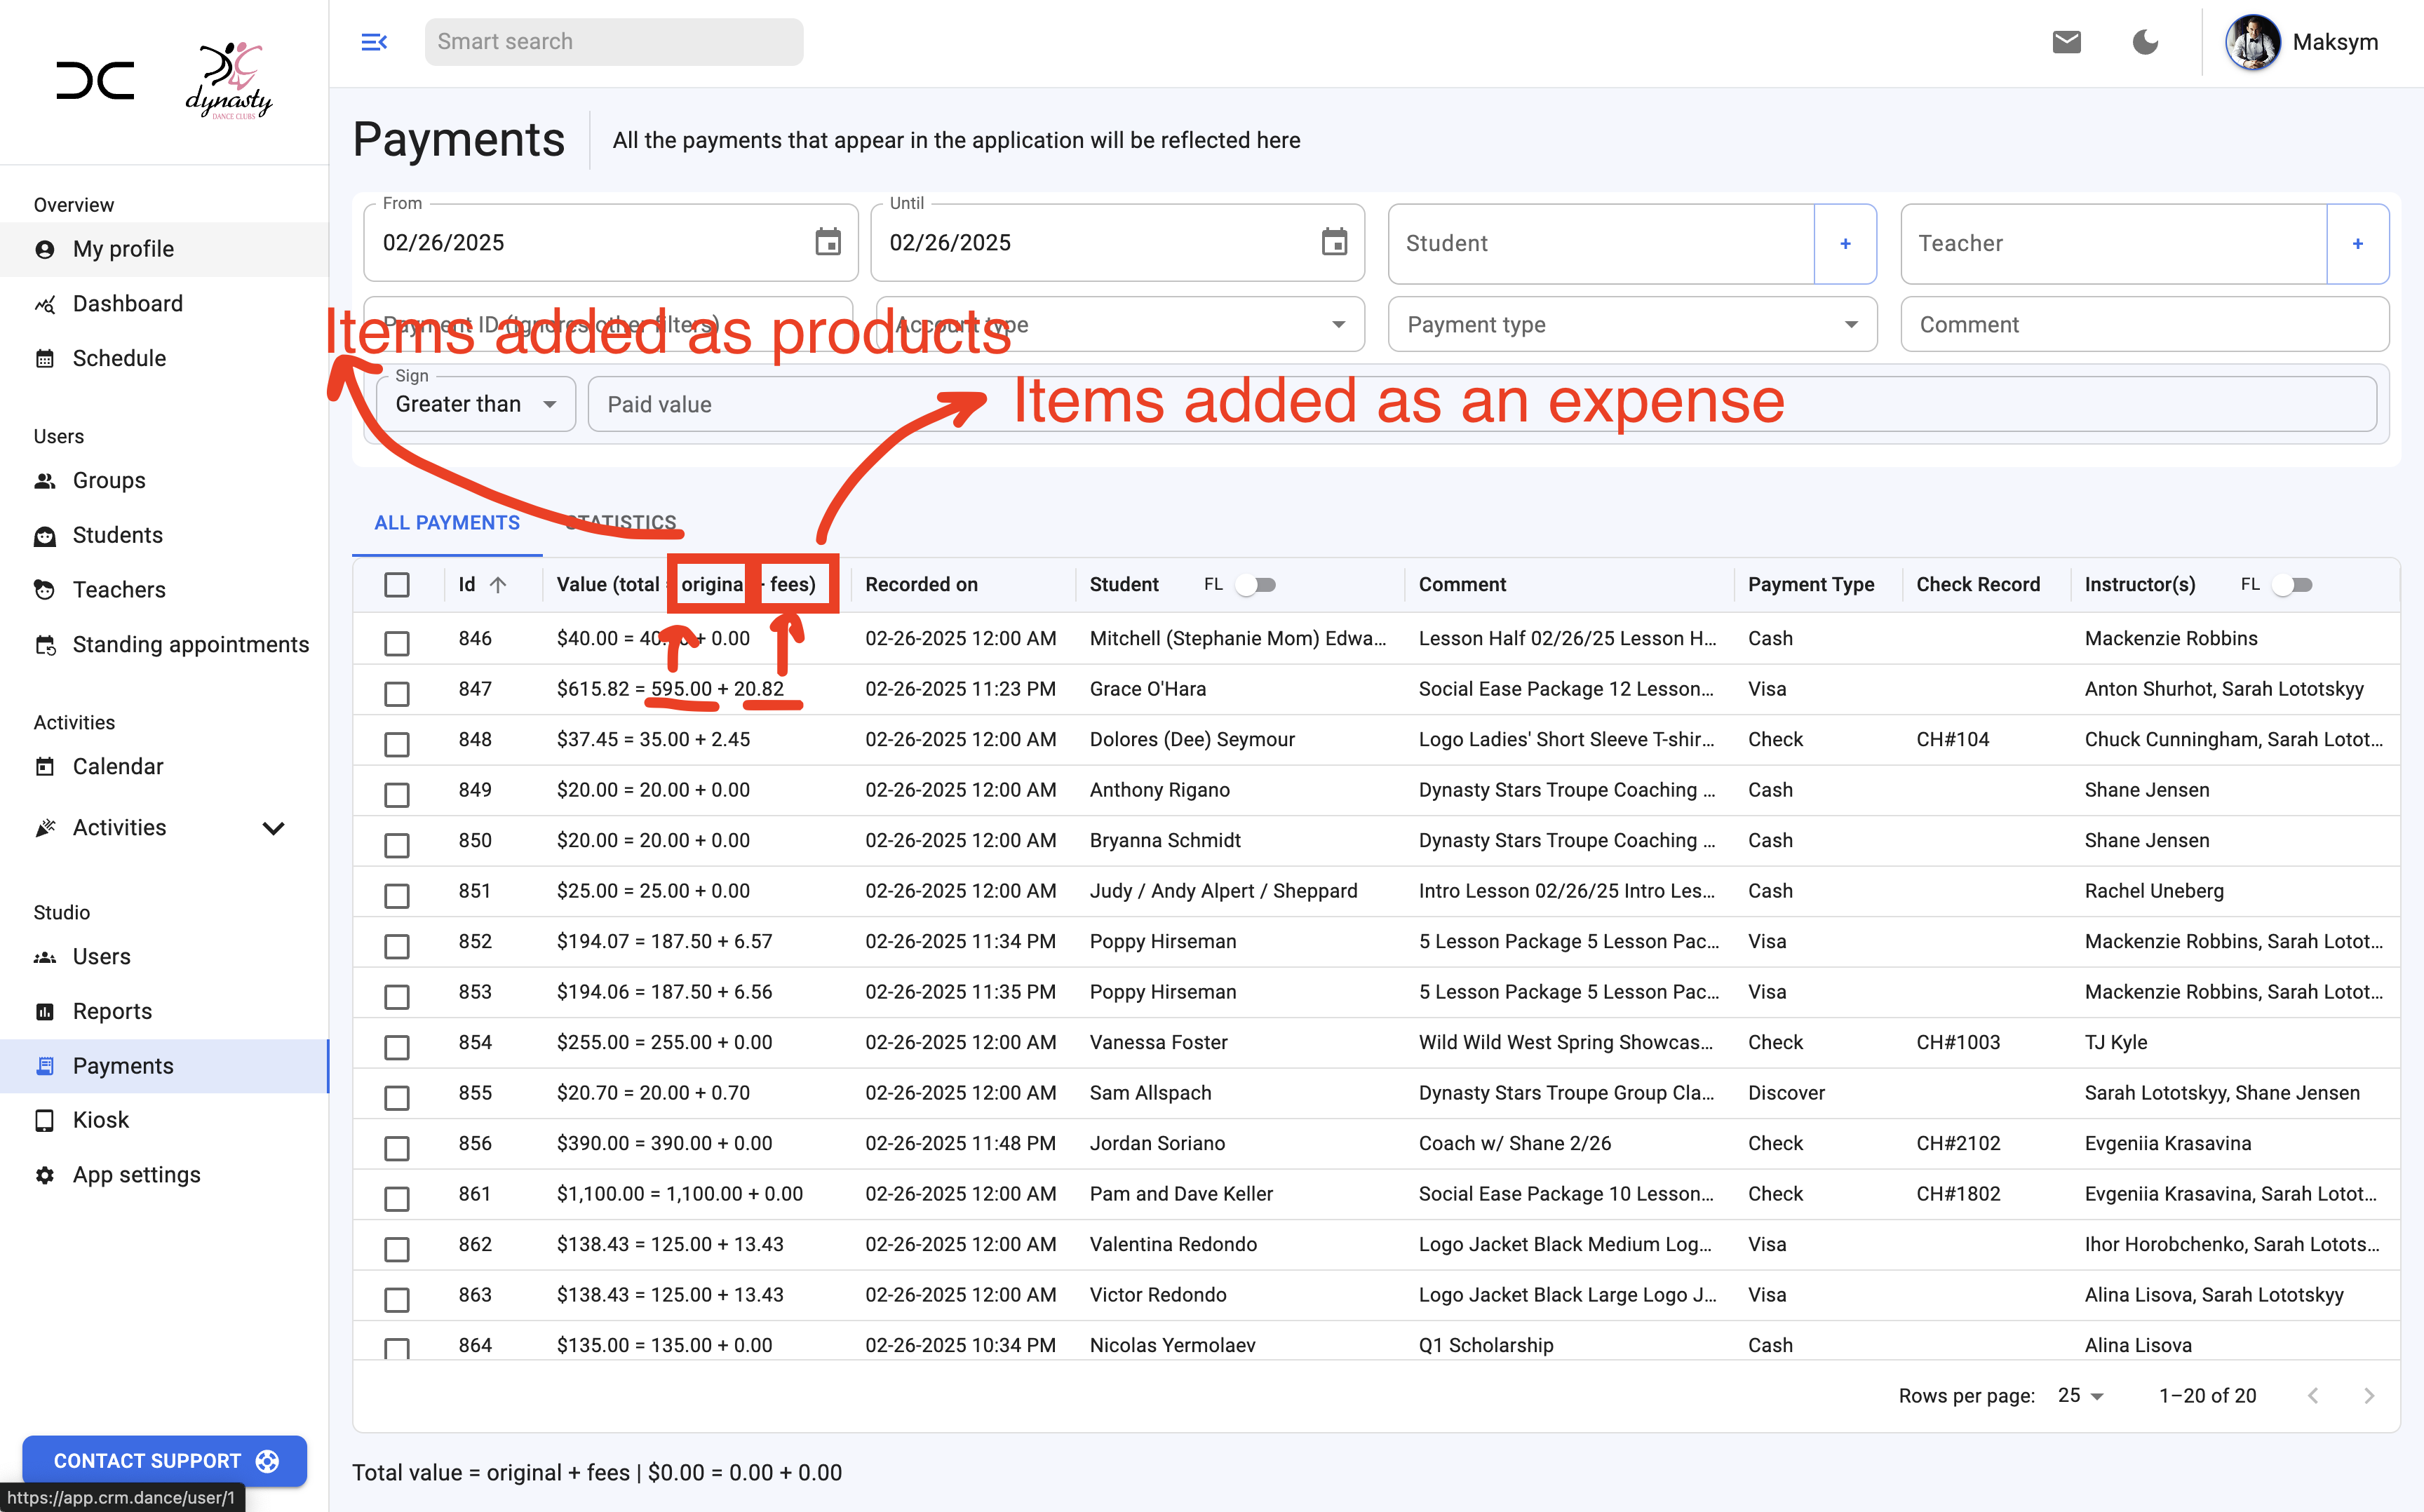This screenshot has width=2424, height=1512.
Task: Expand the Activities submenu chevron
Action: point(273,828)
